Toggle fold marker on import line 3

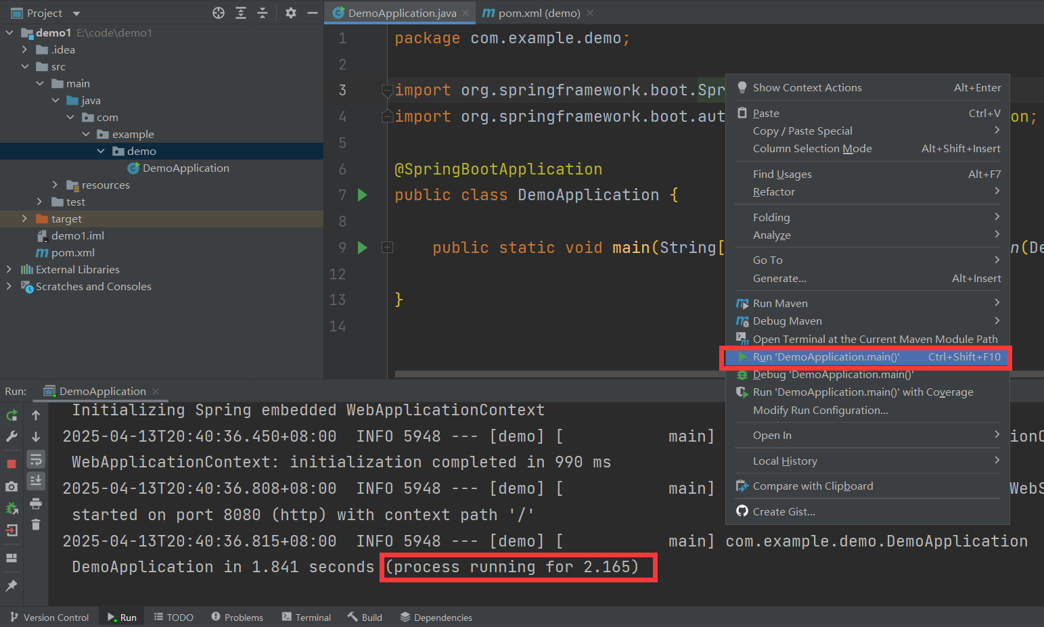coord(387,90)
